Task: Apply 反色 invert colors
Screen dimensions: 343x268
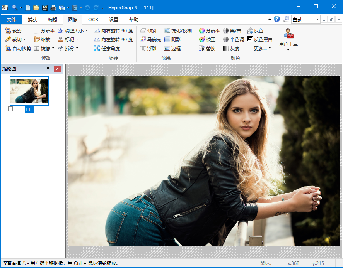Action: (x=255, y=30)
